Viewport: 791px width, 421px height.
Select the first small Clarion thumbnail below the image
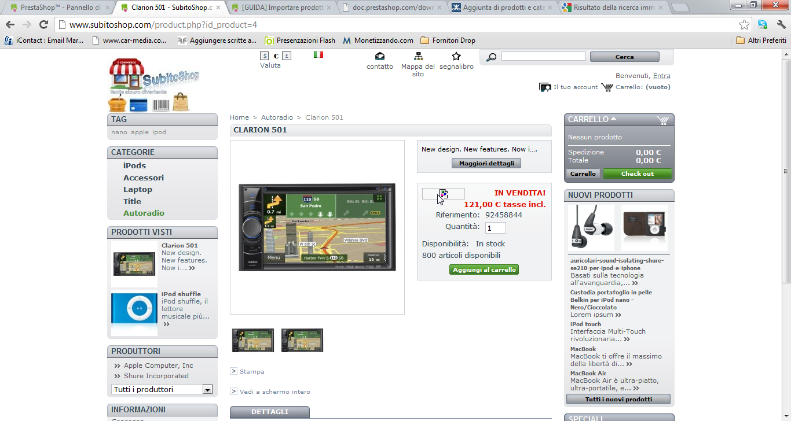pos(253,341)
